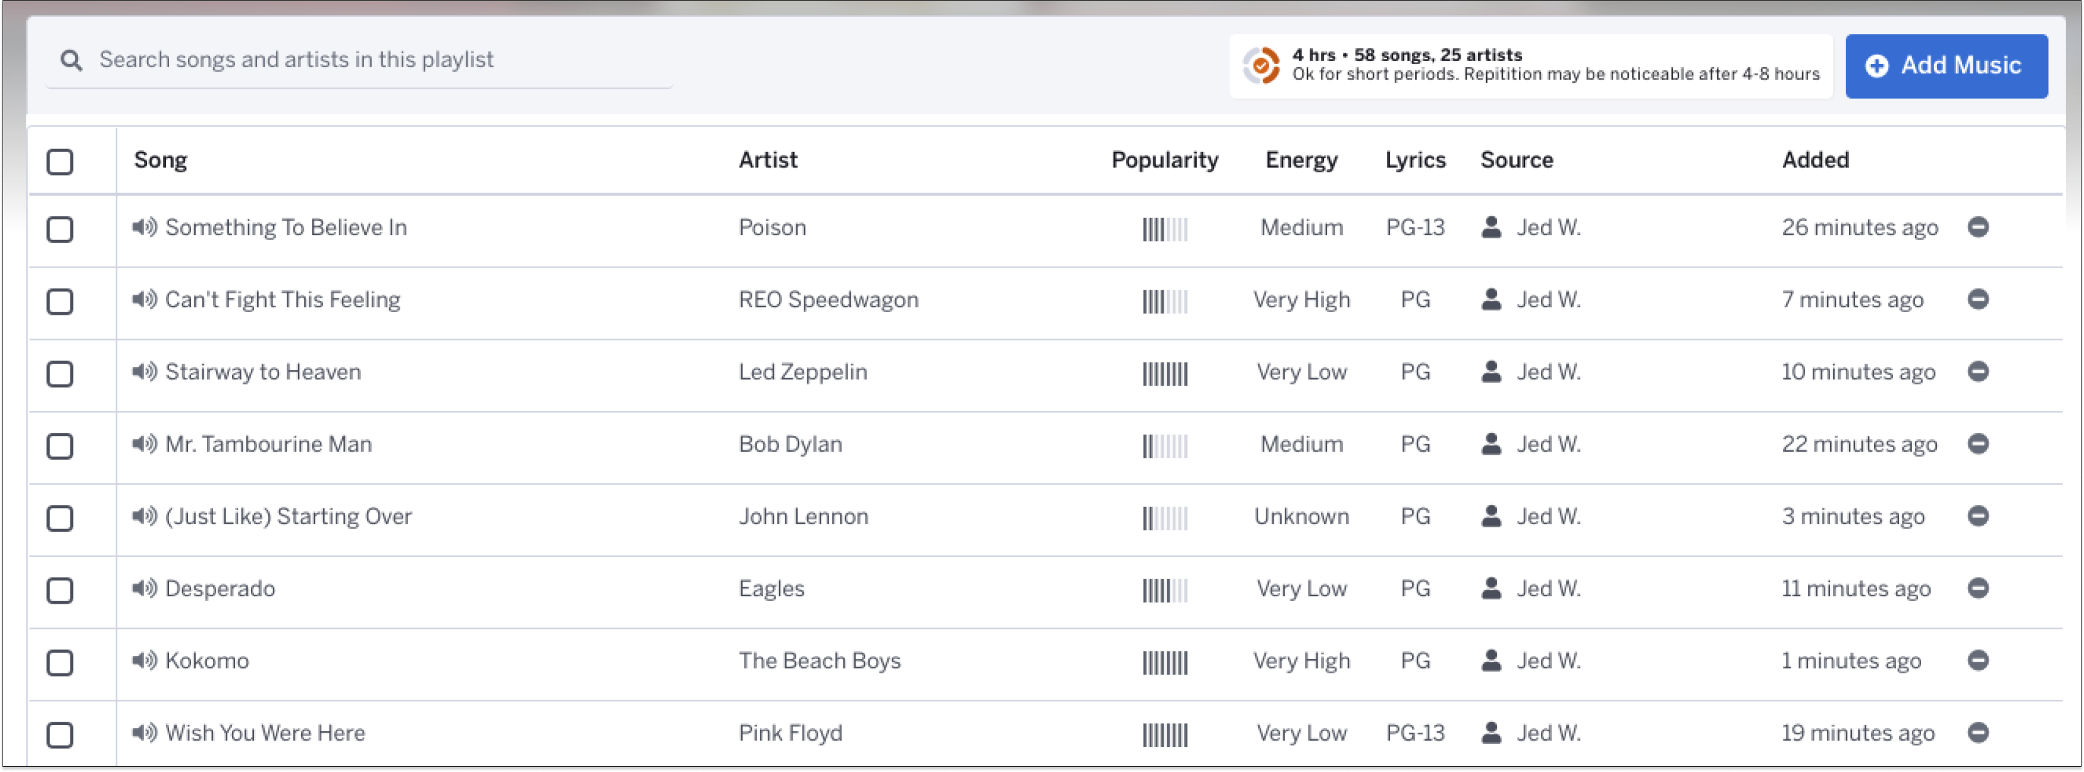Select the checkbox next to Can't Fight This Feeling
The height and width of the screenshot is (772, 2084).
61,300
